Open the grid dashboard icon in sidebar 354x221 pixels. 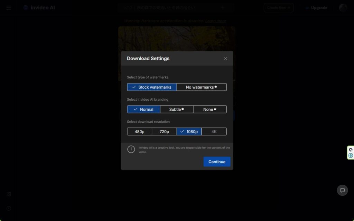9,194
